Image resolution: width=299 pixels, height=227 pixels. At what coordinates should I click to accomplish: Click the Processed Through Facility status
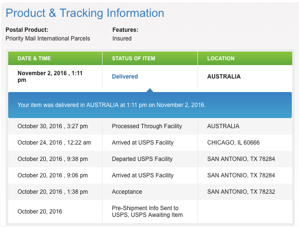(x=147, y=126)
